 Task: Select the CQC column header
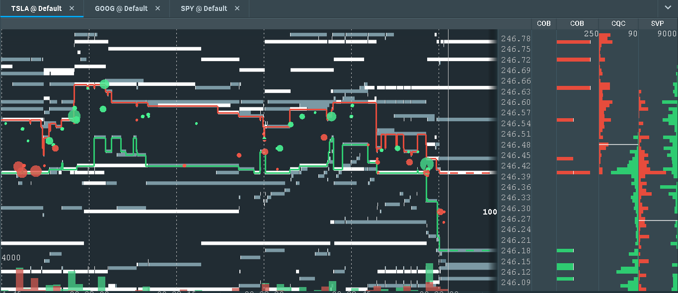pyautogui.click(x=618, y=23)
